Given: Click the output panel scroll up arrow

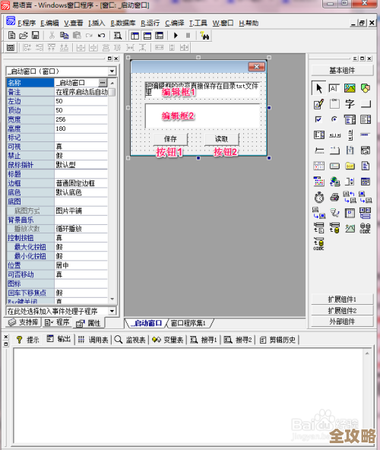Looking at the screenshot, I should tap(367, 353).
